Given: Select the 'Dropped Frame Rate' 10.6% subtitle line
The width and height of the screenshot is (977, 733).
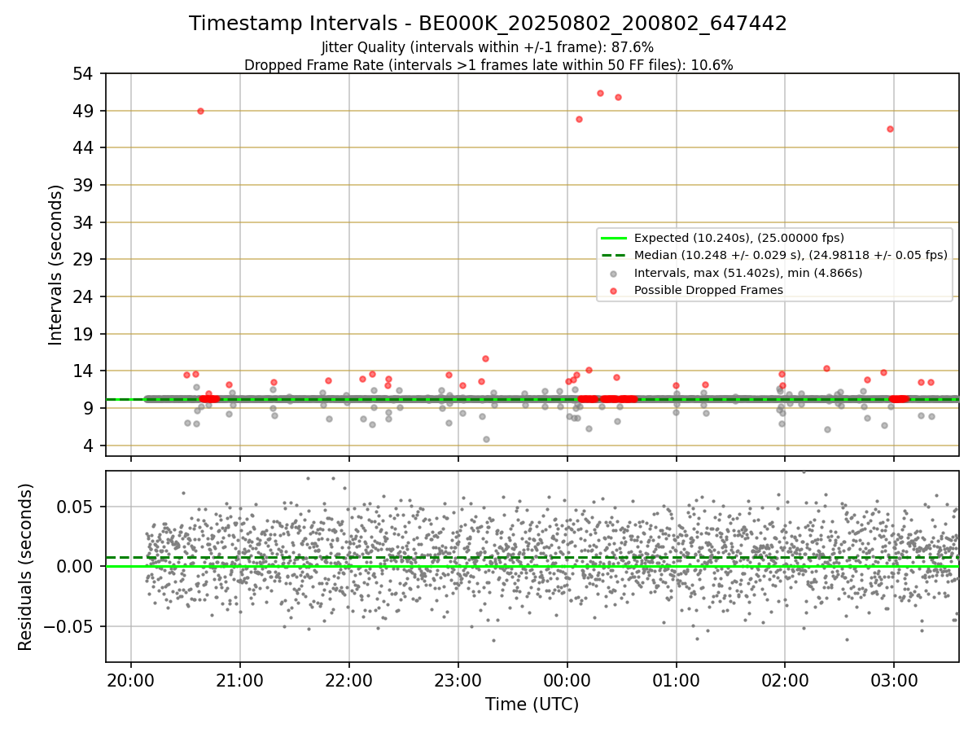Looking at the screenshot, I should pyautogui.click(x=488, y=65).
